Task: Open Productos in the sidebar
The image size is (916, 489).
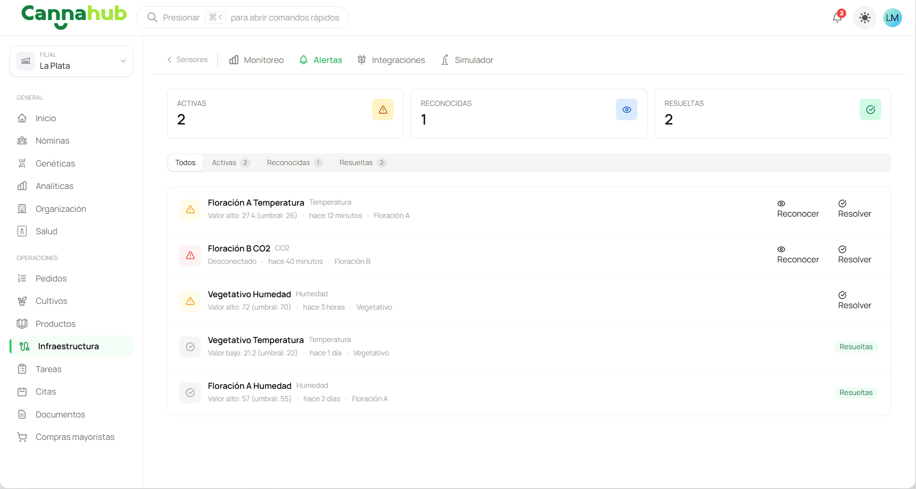Action: 71,324
